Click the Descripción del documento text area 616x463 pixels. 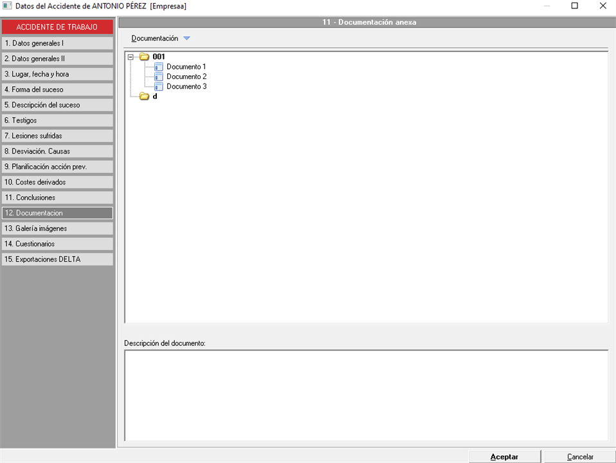click(365, 395)
